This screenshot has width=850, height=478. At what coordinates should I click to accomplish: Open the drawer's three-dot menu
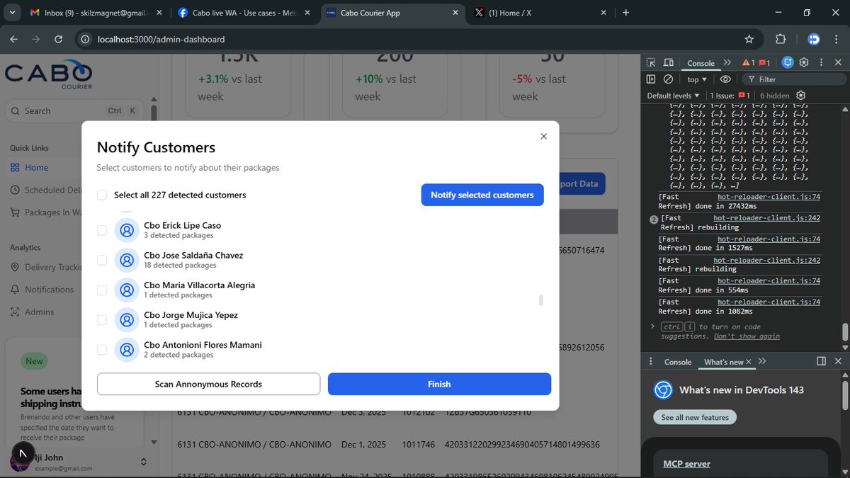tap(651, 361)
